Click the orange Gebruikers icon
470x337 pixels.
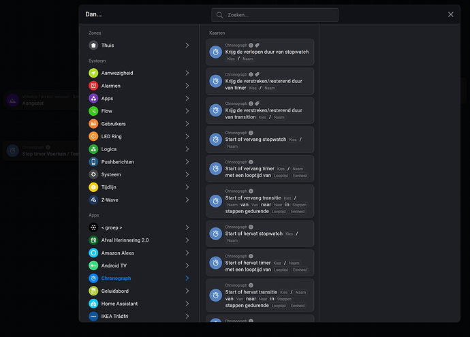(93, 124)
